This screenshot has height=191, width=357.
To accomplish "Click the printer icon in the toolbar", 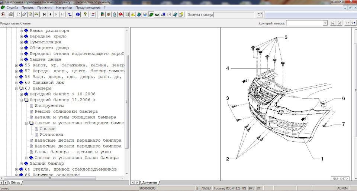I will coord(11,15).
